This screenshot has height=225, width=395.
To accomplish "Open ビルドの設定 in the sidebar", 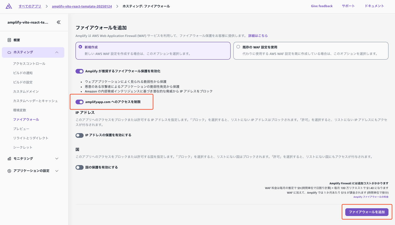I will [23, 82].
